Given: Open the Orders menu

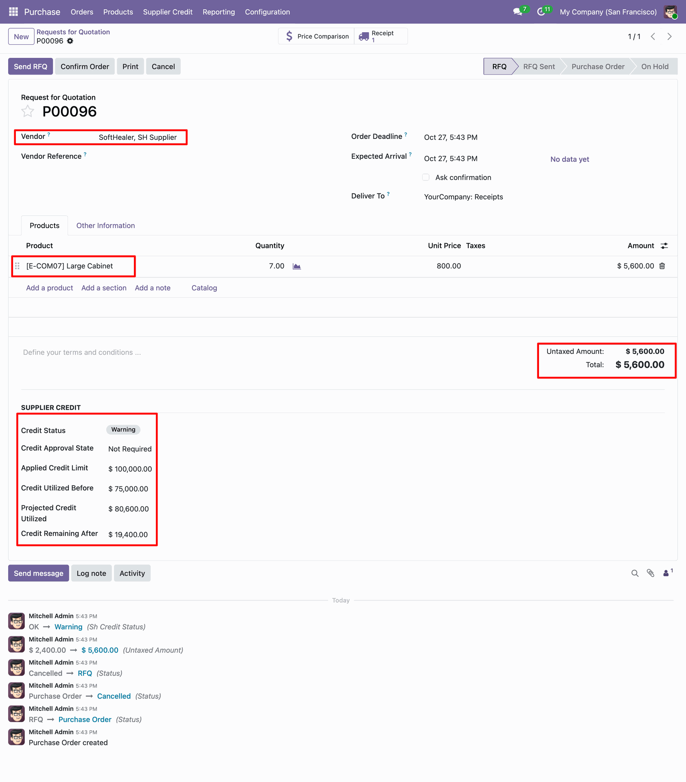Looking at the screenshot, I should click(82, 12).
